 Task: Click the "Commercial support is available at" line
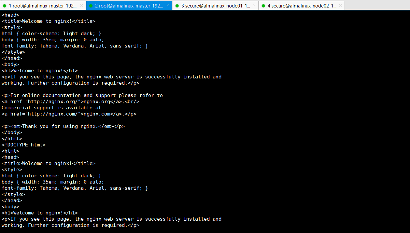click(x=51, y=108)
